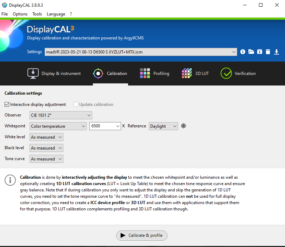Click the Calibration circle icon

98,74
